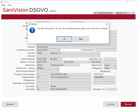Screen dimensions: 137x110
Task: Click the empty Ortsteil field
Action: pyautogui.click(x=68, y=56)
